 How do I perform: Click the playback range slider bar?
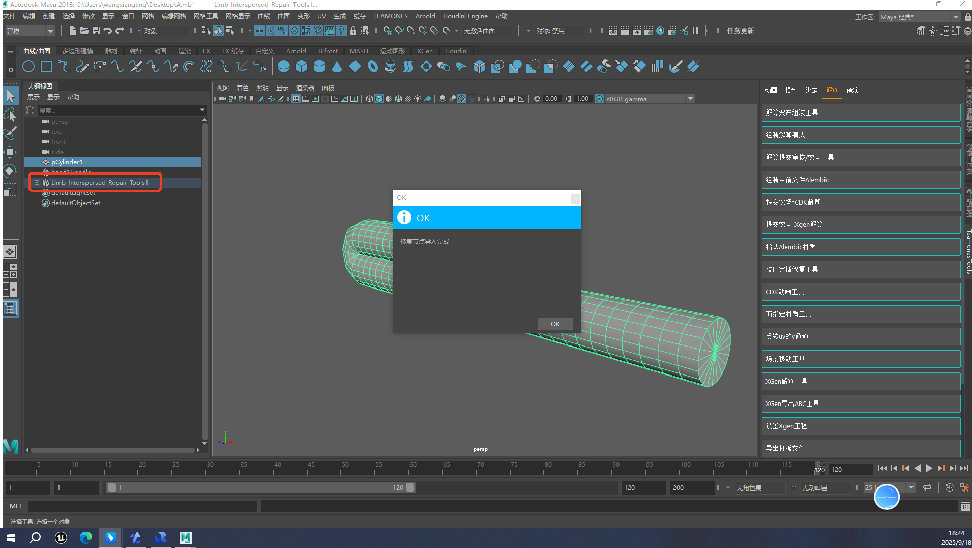[259, 487]
